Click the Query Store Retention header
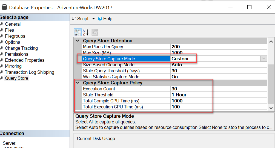This screenshot has width=275, height=148. tap(108, 41)
